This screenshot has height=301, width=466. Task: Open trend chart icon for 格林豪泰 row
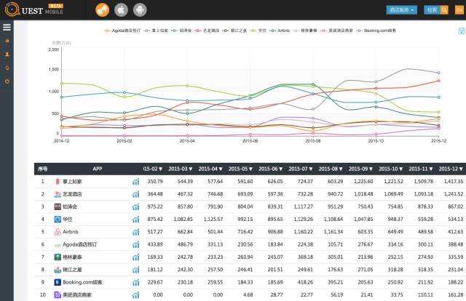tap(136, 257)
